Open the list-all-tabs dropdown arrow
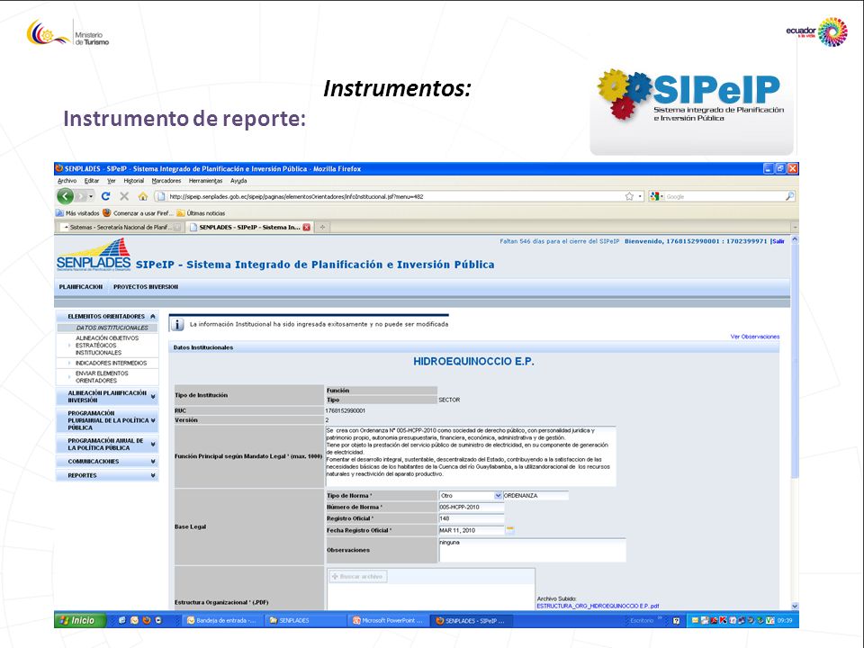This screenshot has height=648, width=864. point(795,227)
